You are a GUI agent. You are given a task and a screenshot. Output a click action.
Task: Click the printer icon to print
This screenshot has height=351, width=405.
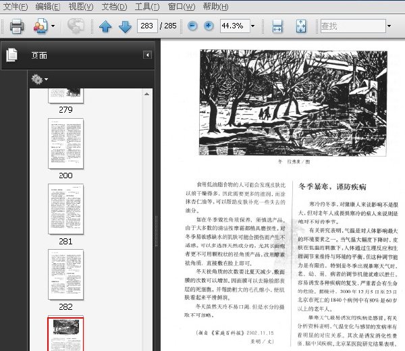click(x=17, y=26)
